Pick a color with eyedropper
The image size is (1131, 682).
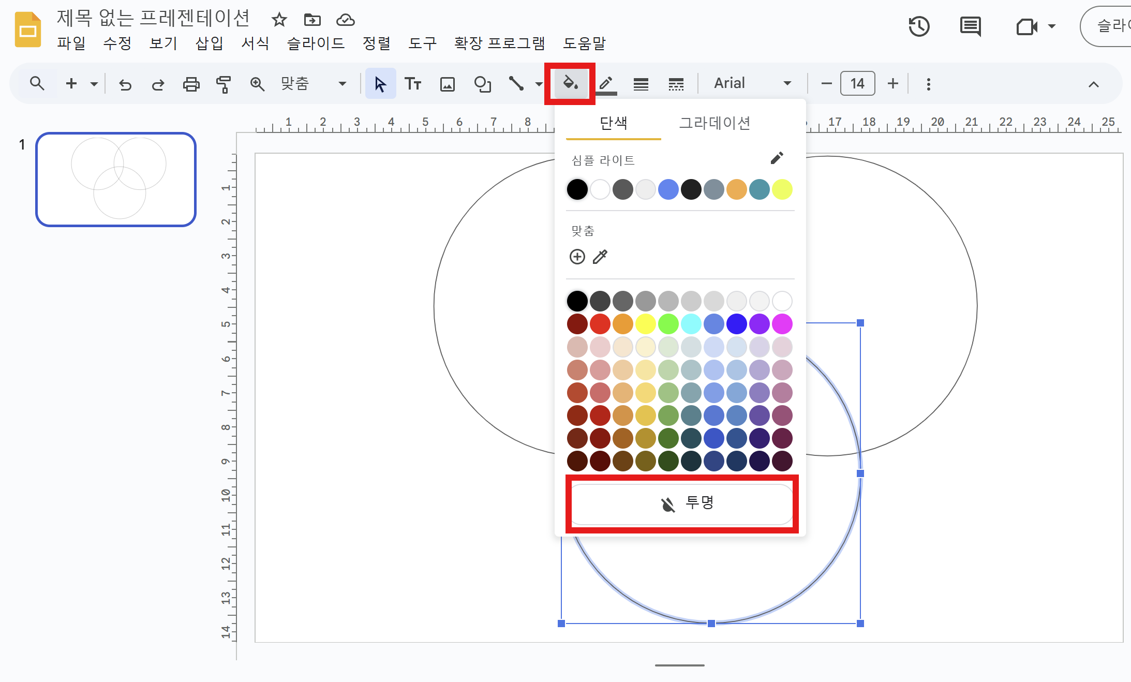[600, 257]
